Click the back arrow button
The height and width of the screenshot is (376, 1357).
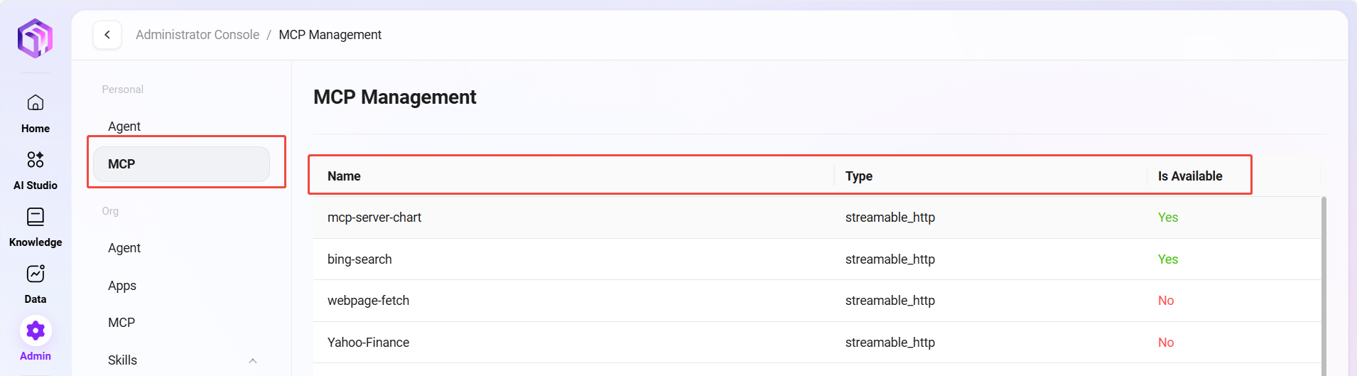107,35
